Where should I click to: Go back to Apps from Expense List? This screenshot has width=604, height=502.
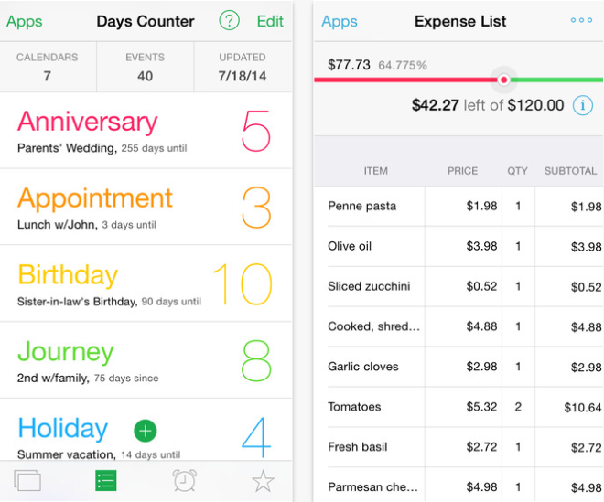pos(340,21)
